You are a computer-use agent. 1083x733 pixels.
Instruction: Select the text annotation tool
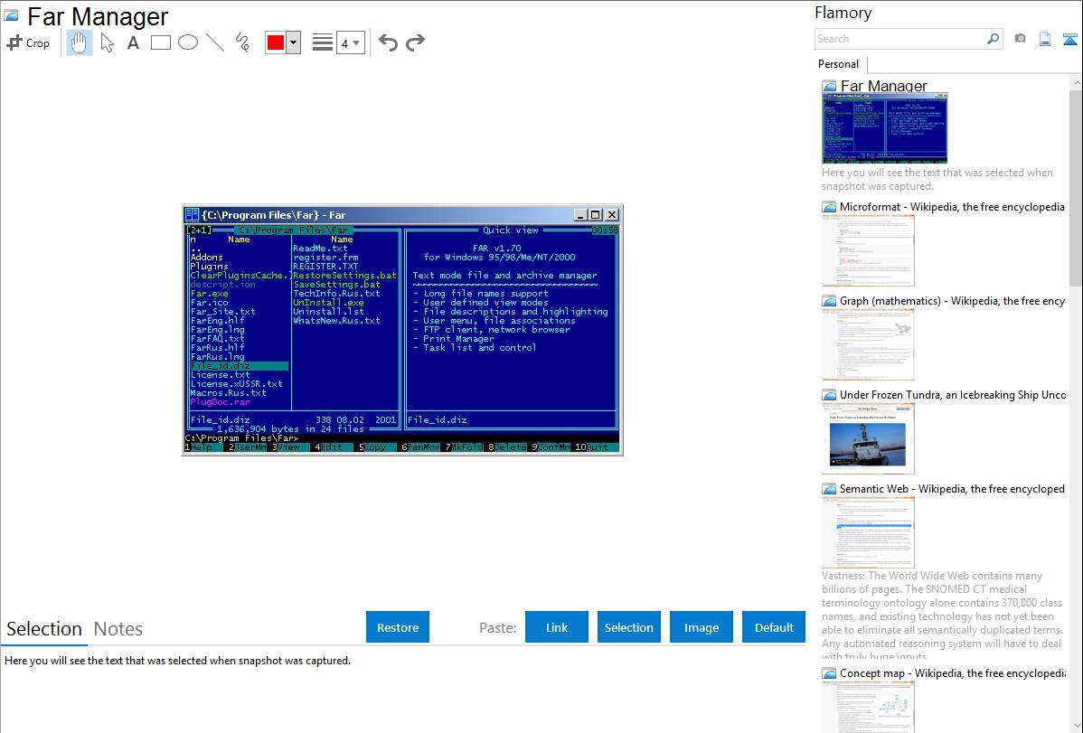133,42
